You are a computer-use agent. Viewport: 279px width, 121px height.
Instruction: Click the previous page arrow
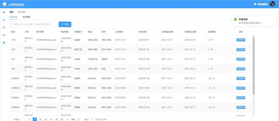pyautogui.click(x=30, y=119)
